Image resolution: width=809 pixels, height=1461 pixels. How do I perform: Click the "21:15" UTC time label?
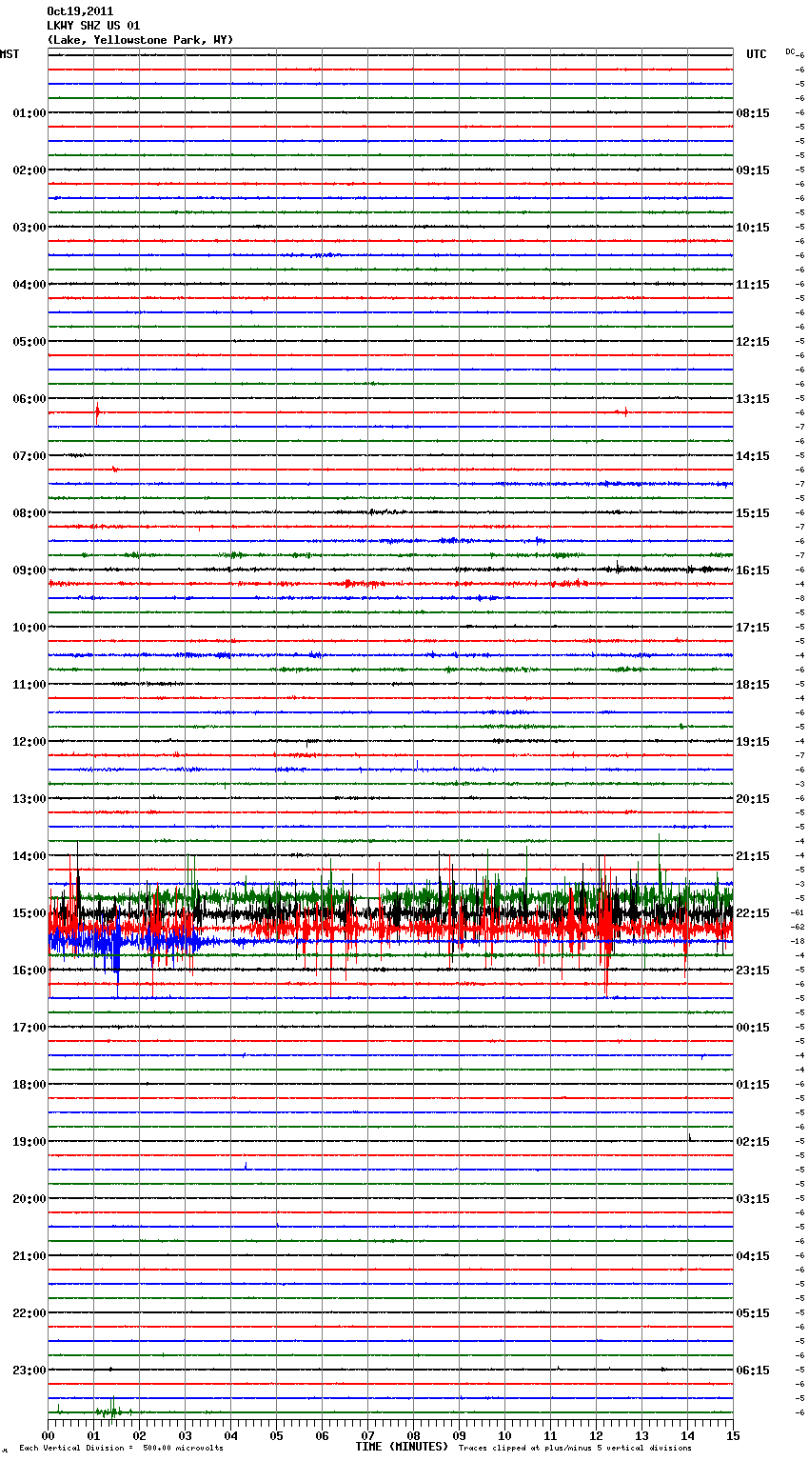click(x=753, y=856)
